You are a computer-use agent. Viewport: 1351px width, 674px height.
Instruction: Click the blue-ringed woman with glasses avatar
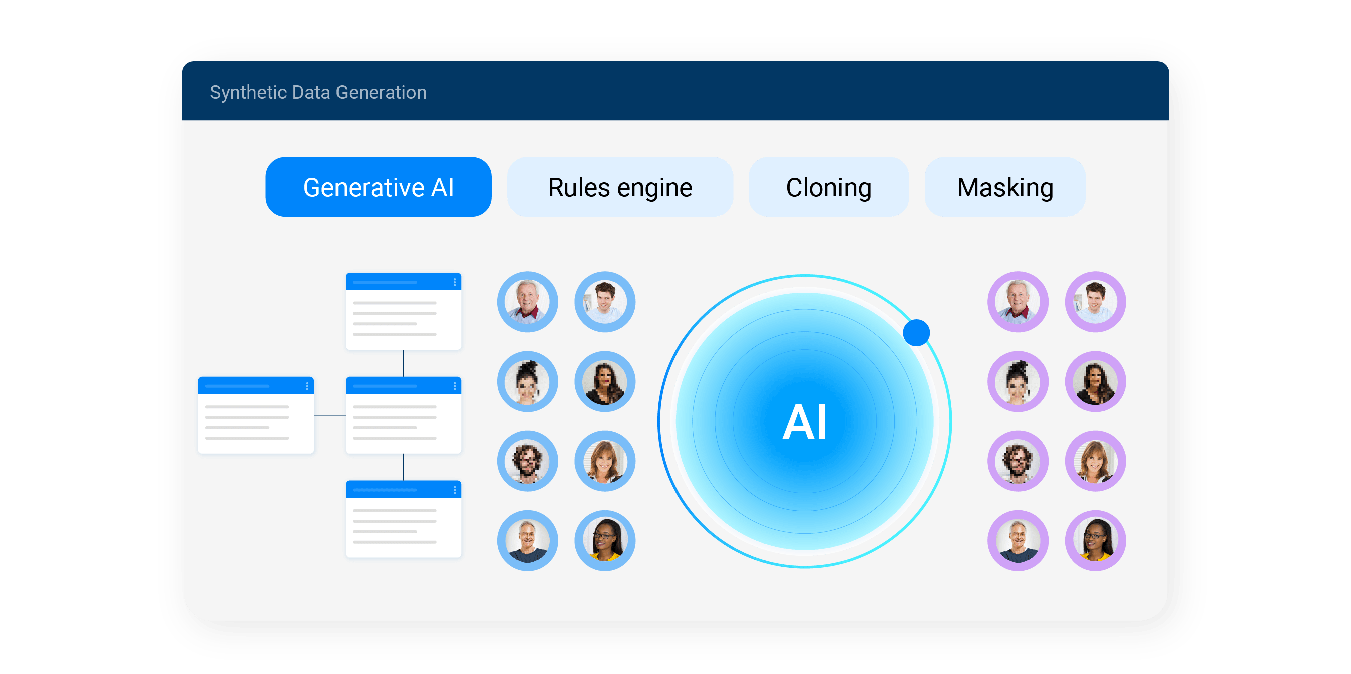tap(605, 540)
